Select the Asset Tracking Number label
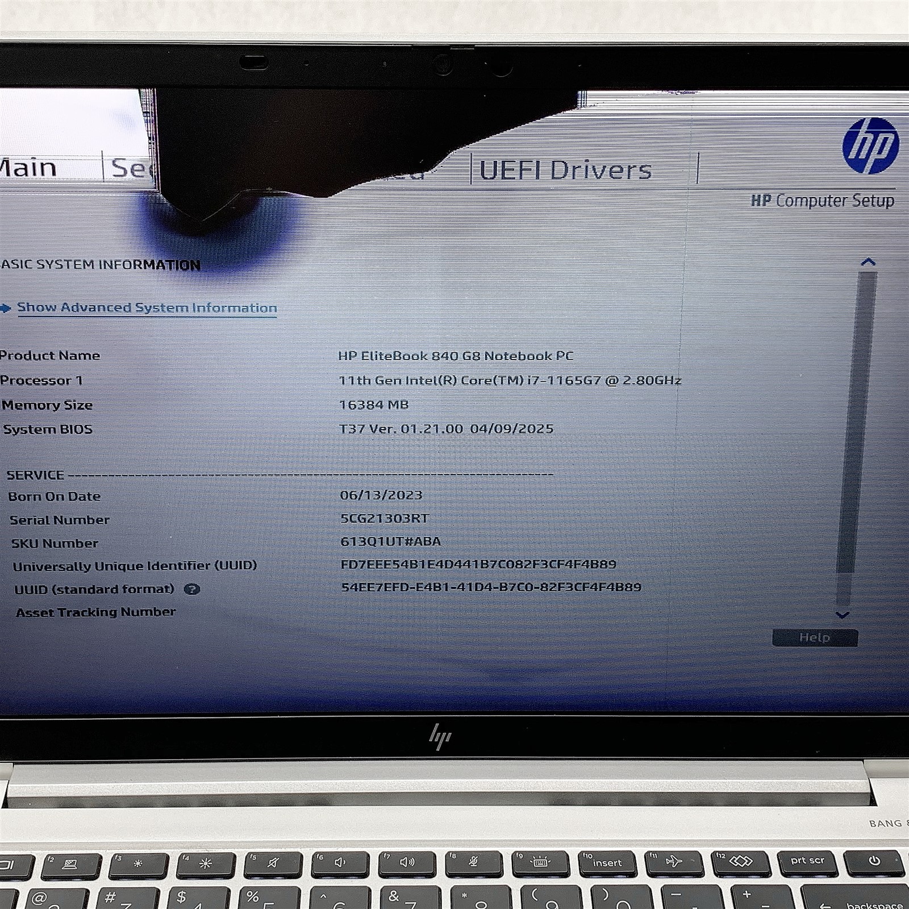909x909 pixels. point(95,612)
